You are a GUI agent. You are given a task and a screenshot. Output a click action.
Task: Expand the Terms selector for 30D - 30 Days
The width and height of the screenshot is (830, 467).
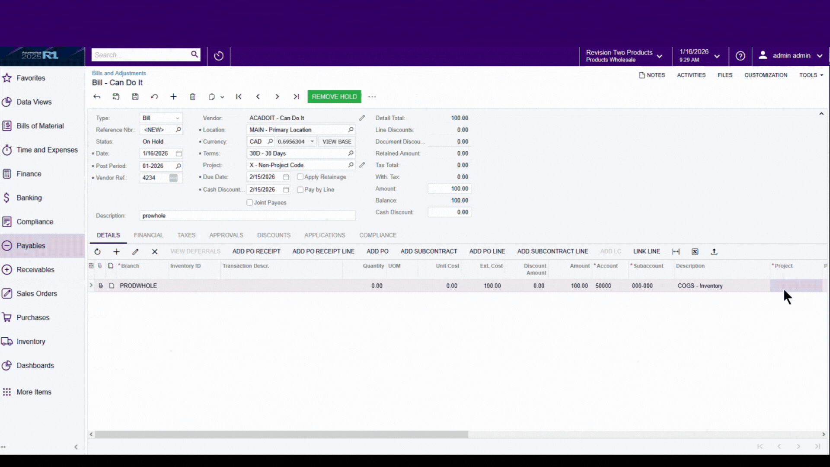[x=351, y=153]
